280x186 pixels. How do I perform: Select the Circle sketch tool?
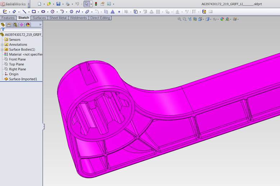(52, 12)
